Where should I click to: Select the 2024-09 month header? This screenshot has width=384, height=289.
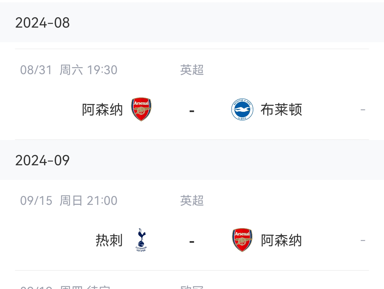[x=192, y=160]
